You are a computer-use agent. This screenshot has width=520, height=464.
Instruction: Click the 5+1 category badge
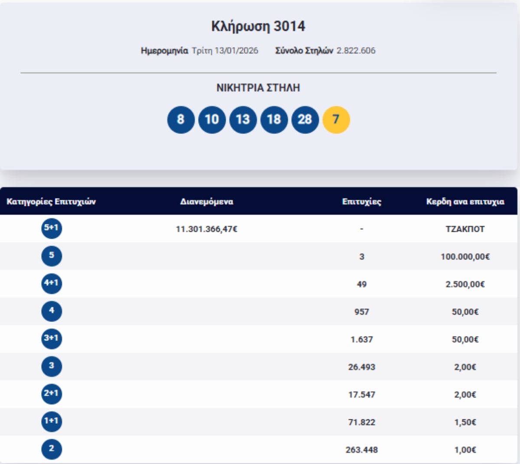point(52,228)
